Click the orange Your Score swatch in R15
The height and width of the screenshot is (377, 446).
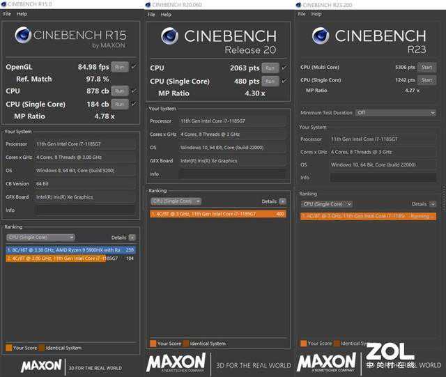pos(8,348)
